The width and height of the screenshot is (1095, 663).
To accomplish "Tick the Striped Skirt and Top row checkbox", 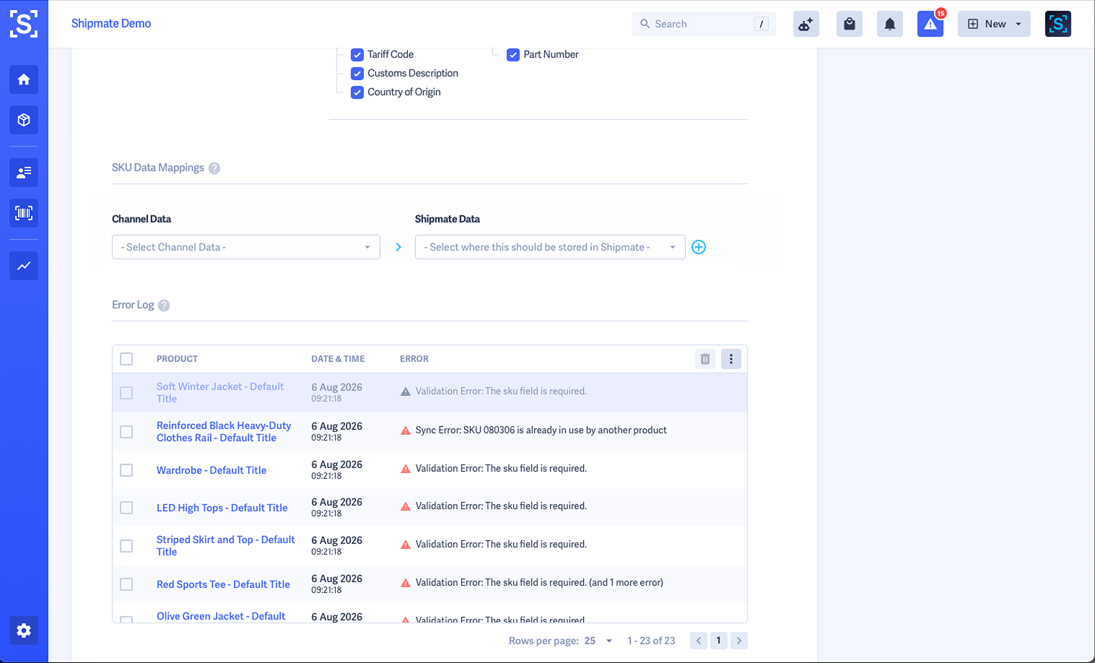I will click(x=126, y=546).
